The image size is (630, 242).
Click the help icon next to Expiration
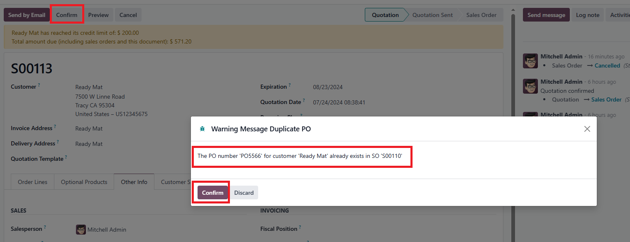click(x=290, y=85)
